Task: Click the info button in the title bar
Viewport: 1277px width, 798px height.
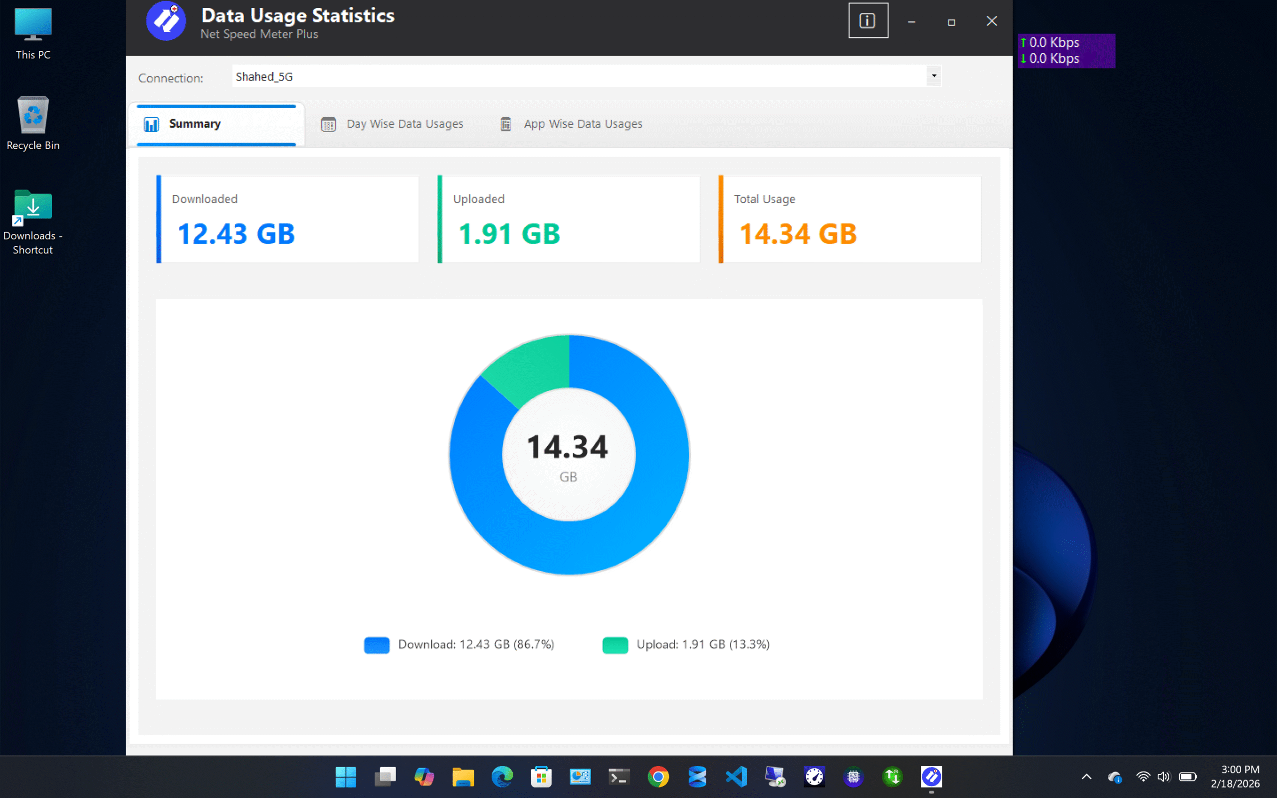Action: click(868, 20)
